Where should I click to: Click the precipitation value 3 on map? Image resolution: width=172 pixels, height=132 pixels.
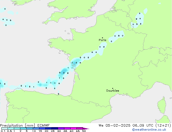coord(64,73)
